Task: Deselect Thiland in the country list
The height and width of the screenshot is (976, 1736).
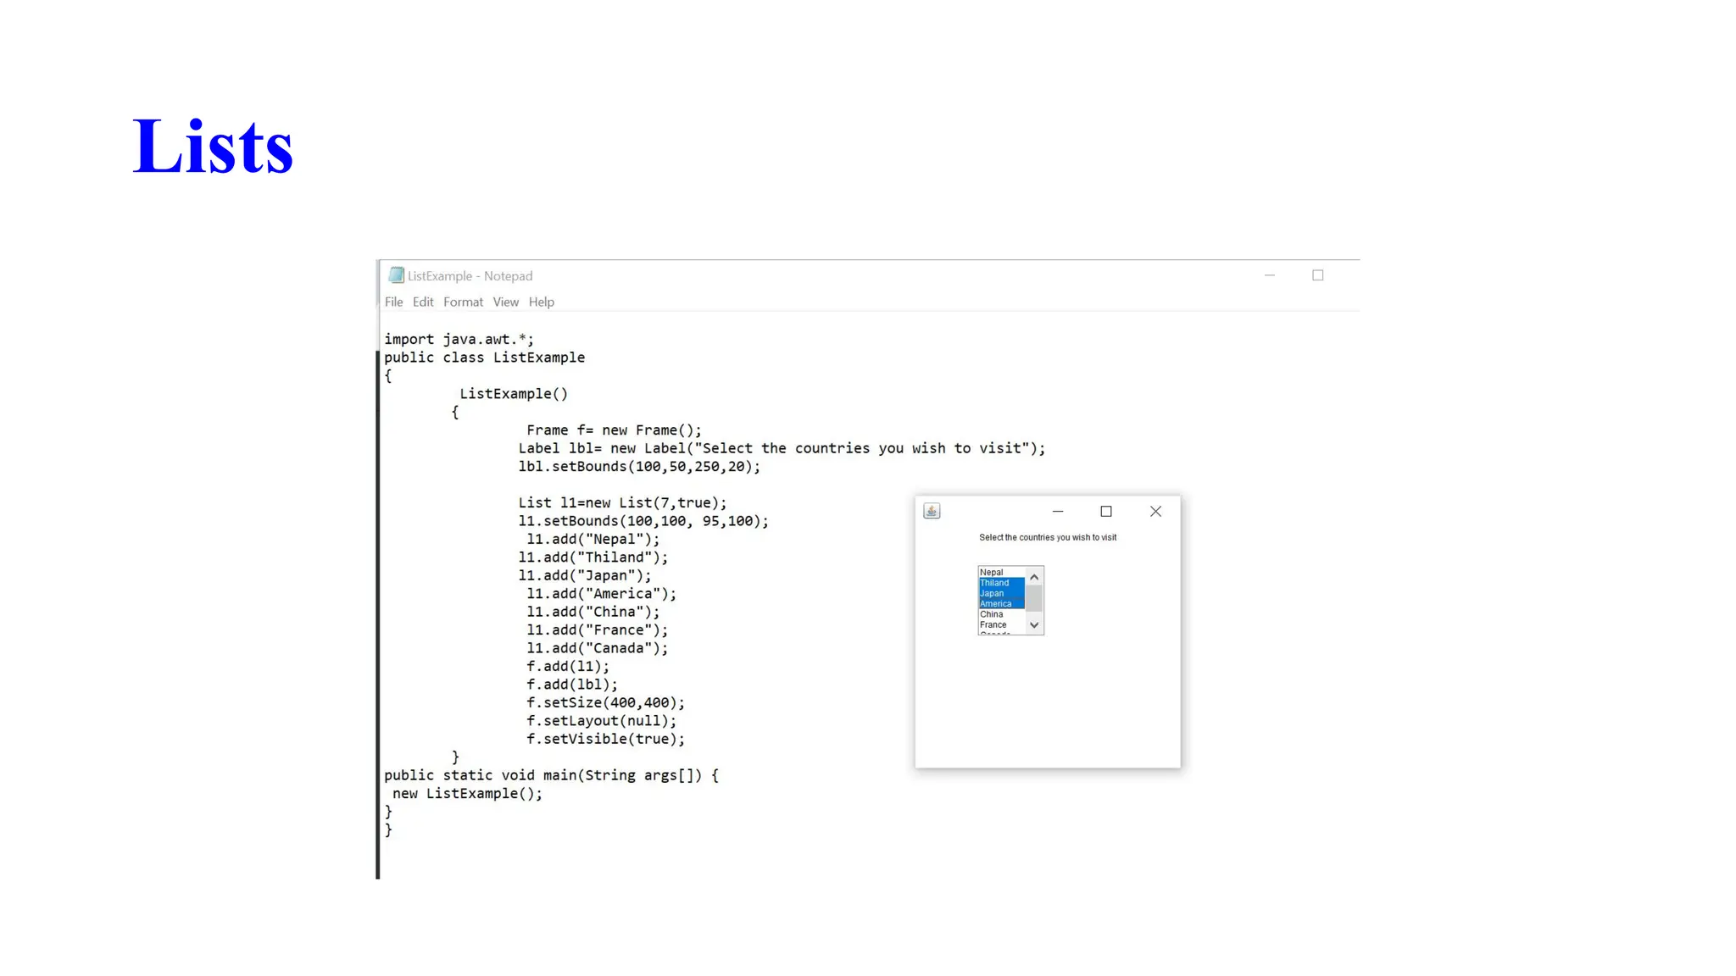Action: point(995,583)
